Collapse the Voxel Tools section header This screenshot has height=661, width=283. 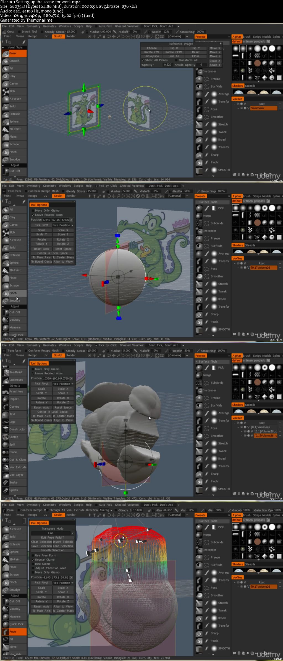click(14, 47)
